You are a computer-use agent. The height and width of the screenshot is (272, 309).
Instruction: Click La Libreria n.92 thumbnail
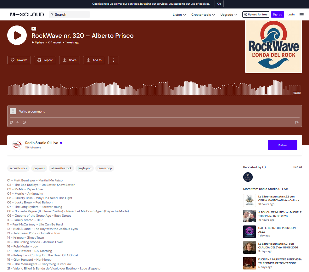tap(250, 200)
